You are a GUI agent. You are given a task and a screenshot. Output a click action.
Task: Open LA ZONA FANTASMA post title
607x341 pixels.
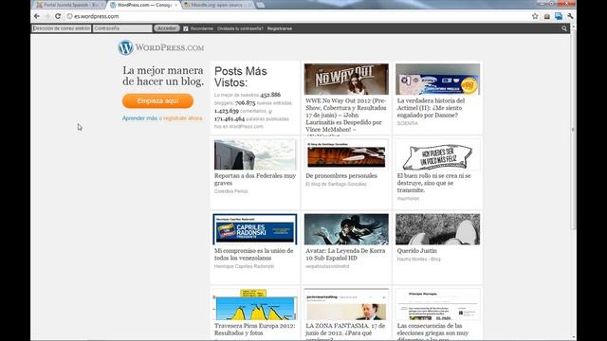345,332
